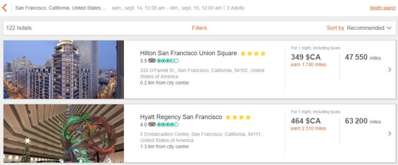This screenshot has width=398, height=165.
Task: Open the Filters panel
Action: (x=199, y=28)
